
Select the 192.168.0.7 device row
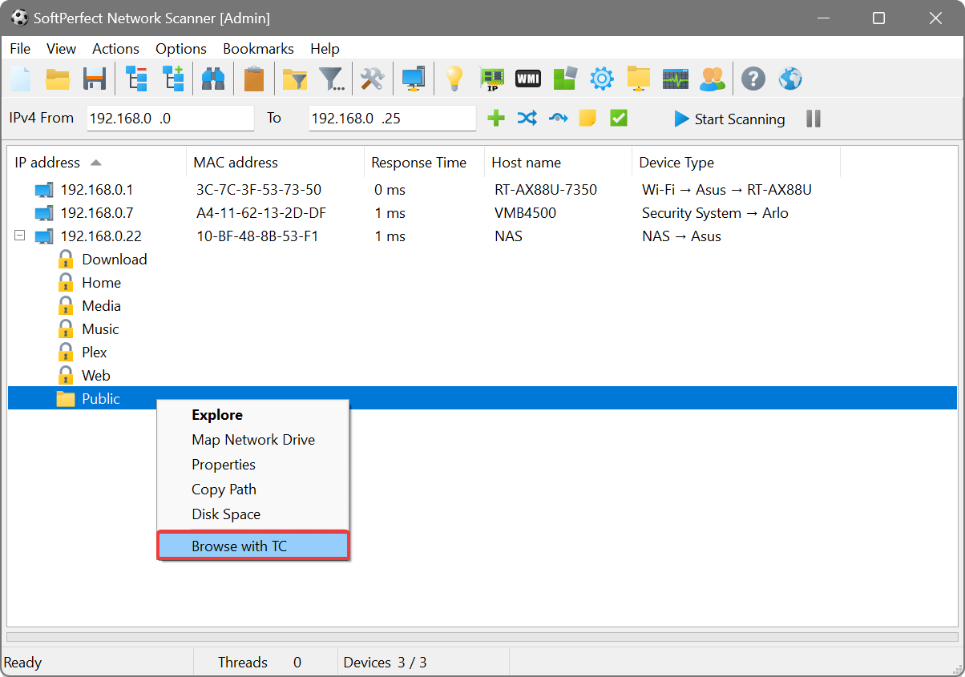pyautogui.click(x=482, y=213)
